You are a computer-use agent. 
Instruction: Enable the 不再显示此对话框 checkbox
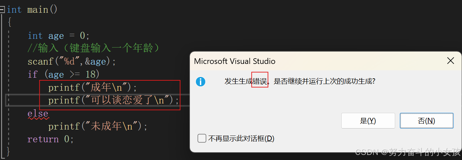[x=202, y=138]
